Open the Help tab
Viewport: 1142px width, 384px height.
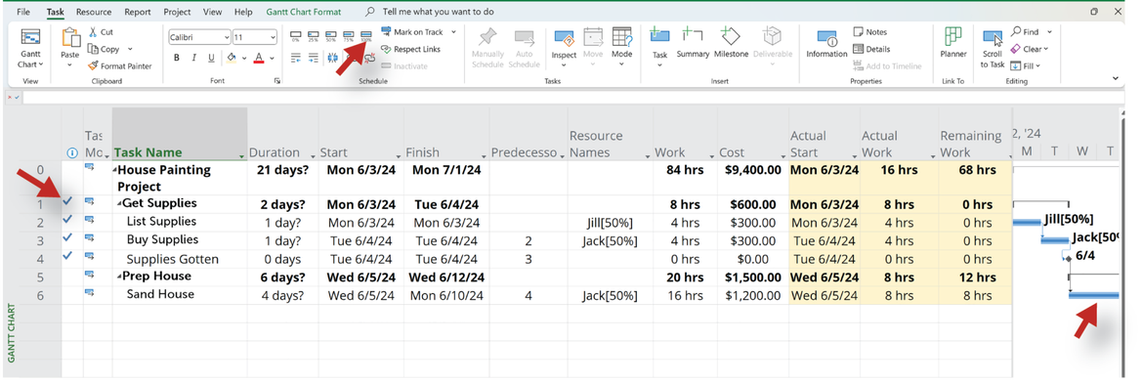coord(243,12)
